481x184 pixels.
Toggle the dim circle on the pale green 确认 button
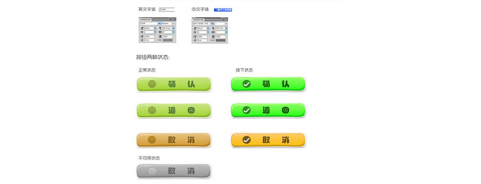(152, 84)
